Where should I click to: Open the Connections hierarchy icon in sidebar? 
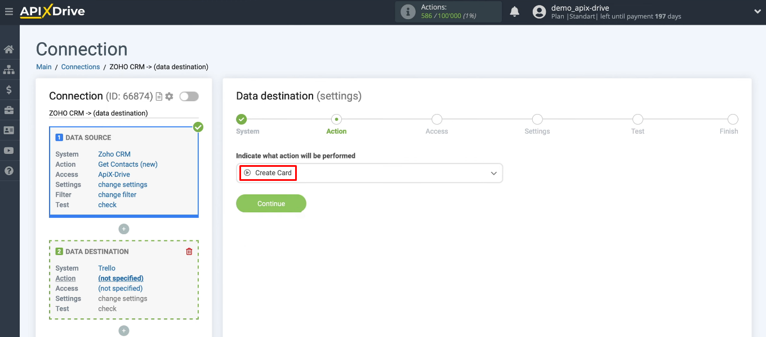click(9, 69)
